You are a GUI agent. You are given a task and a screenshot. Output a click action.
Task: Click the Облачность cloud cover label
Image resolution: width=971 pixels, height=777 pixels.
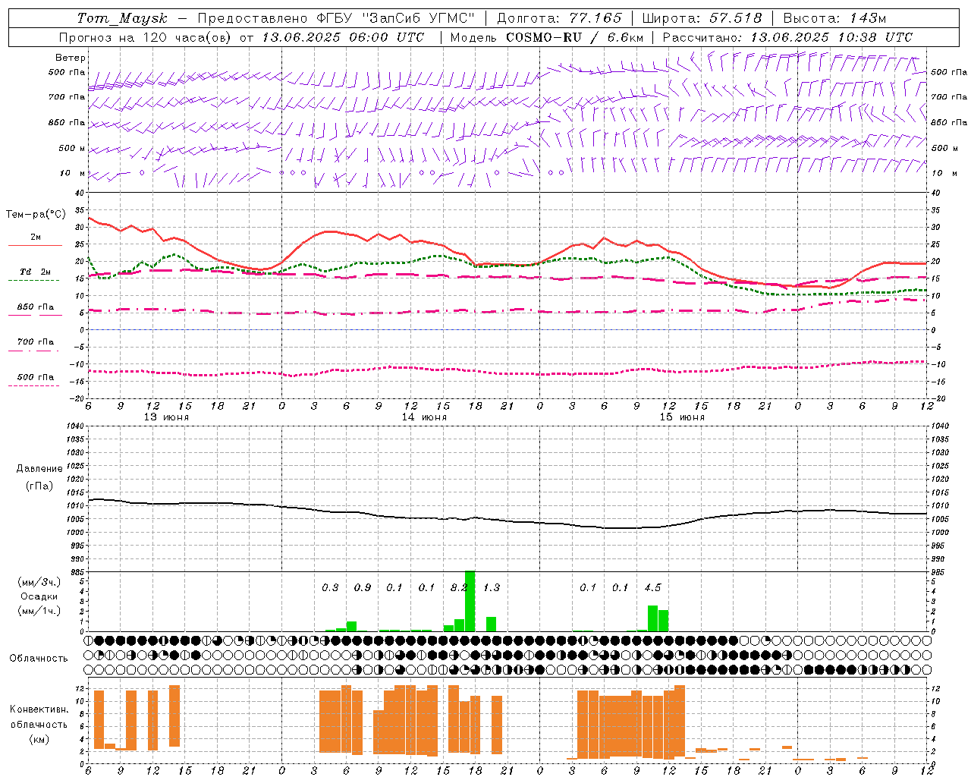click(39, 658)
